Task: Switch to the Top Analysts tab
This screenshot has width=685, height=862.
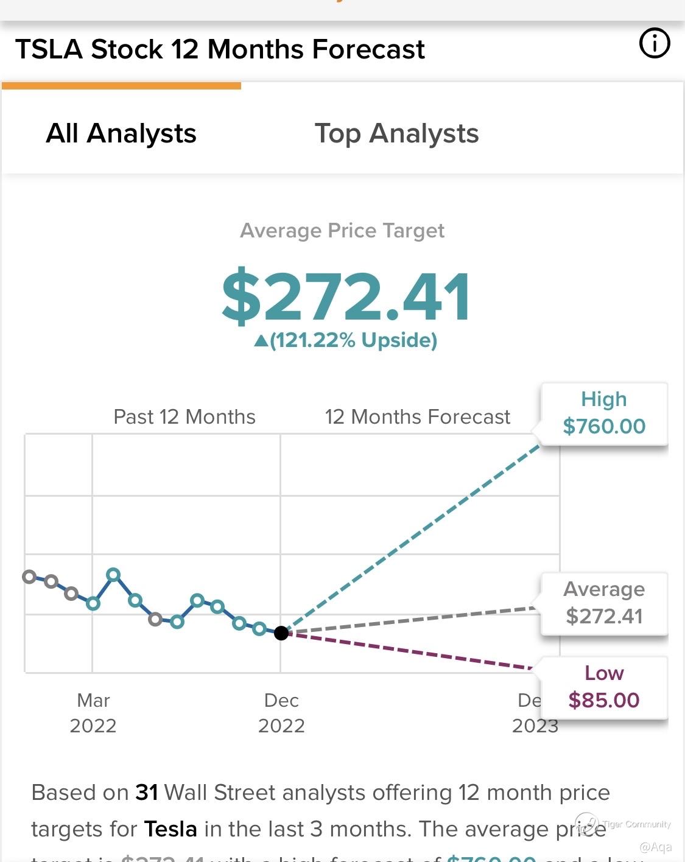Action: pyautogui.click(x=396, y=133)
